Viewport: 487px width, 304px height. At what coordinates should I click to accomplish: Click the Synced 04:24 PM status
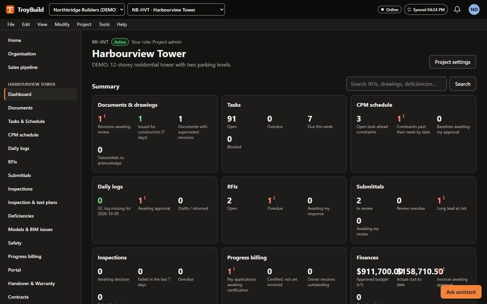426,9
